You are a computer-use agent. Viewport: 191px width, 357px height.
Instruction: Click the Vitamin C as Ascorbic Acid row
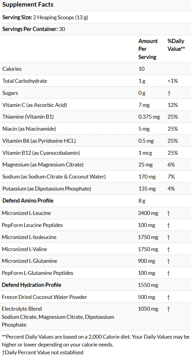click(x=96, y=105)
